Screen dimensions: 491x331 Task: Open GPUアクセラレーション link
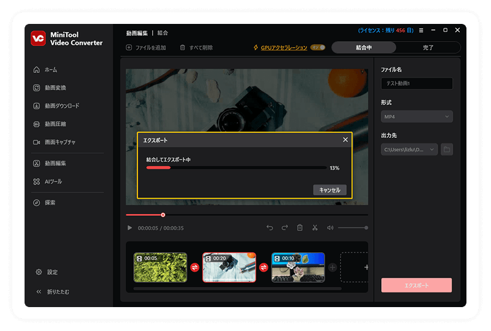point(284,48)
